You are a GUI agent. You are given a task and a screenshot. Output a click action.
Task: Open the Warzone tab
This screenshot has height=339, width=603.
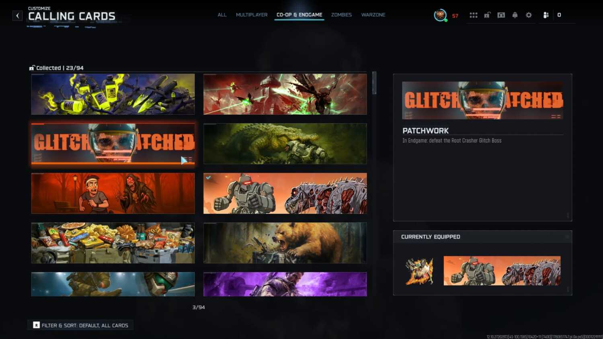pyautogui.click(x=373, y=15)
